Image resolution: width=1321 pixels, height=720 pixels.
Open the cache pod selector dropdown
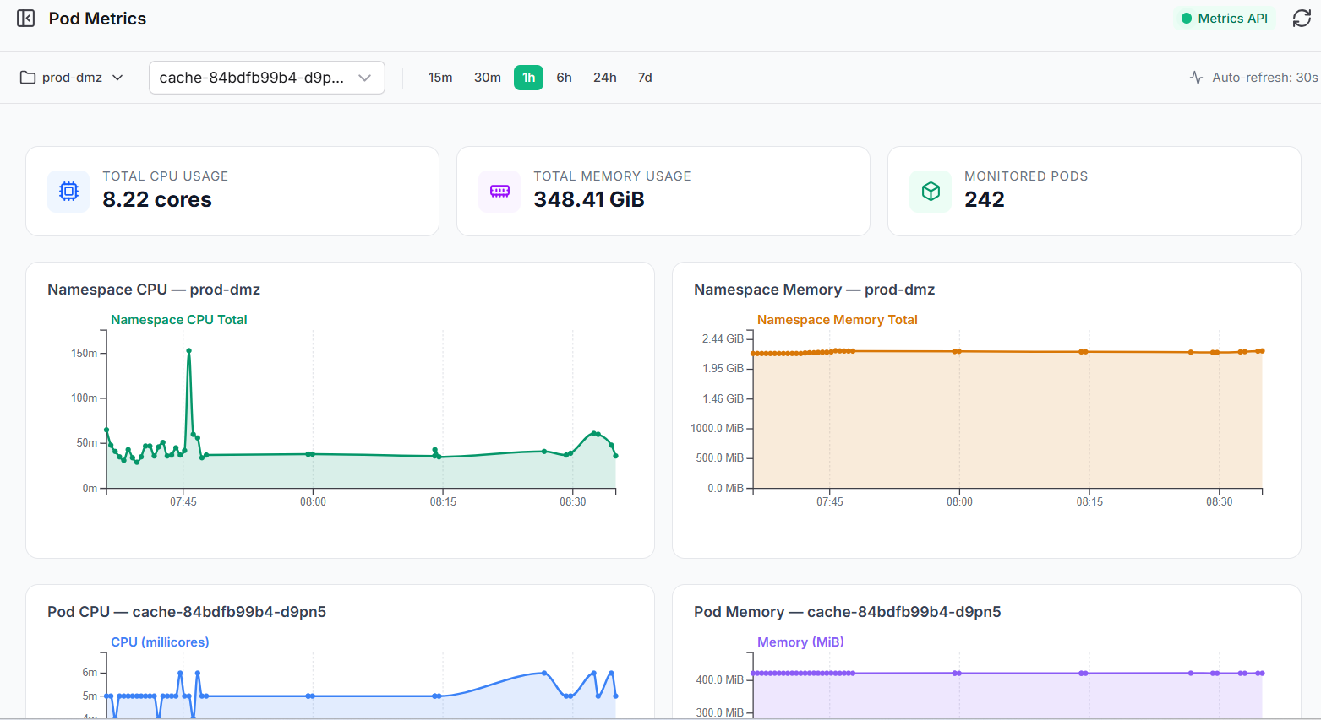point(267,78)
